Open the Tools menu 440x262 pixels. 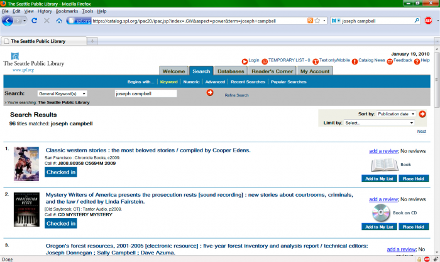click(x=87, y=11)
